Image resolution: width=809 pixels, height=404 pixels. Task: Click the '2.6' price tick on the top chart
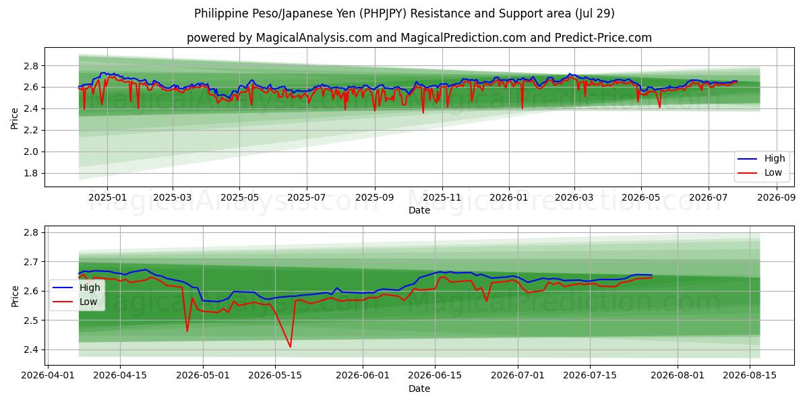[32, 87]
